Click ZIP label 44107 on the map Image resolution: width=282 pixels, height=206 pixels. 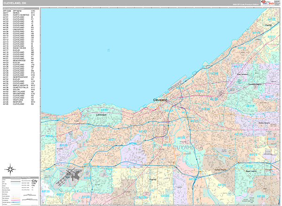104,110
